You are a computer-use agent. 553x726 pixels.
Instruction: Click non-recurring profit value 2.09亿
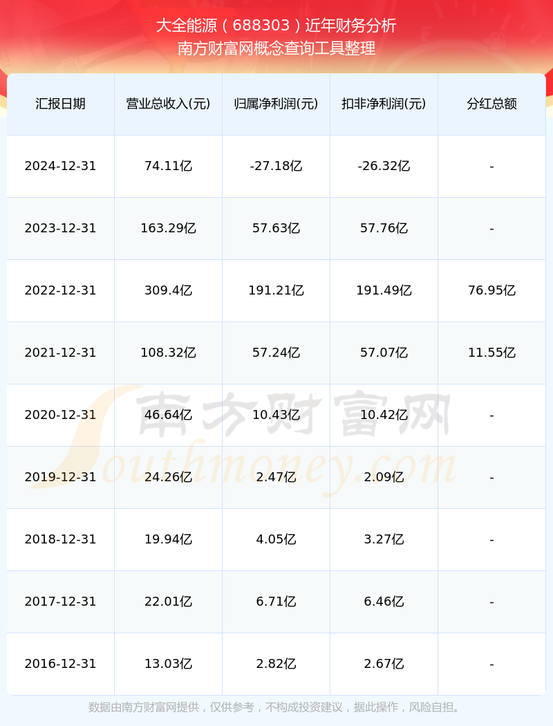pyautogui.click(x=384, y=477)
